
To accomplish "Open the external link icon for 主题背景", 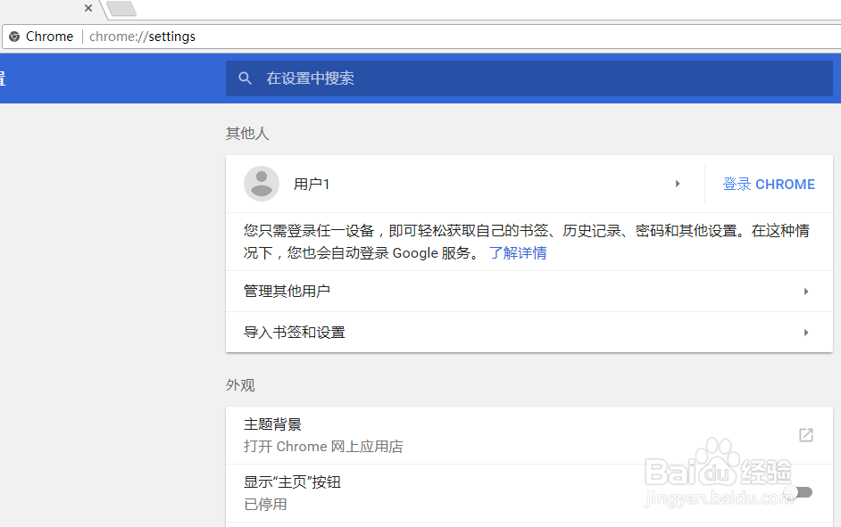I will click(x=806, y=435).
